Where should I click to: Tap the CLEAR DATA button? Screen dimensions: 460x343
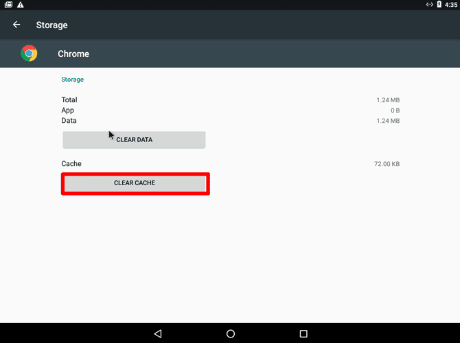(134, 140)
